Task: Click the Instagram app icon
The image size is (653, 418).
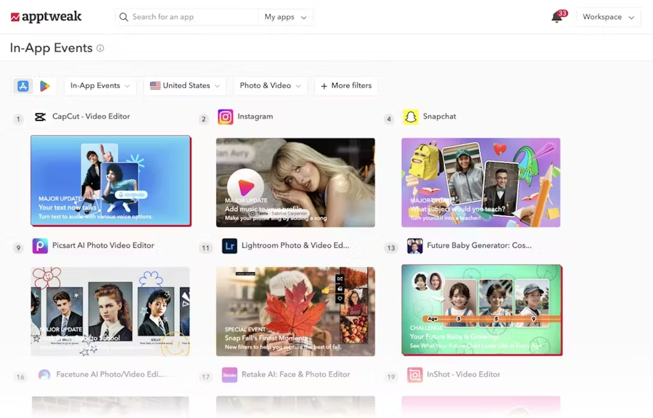Action: [x=225, y=117]
